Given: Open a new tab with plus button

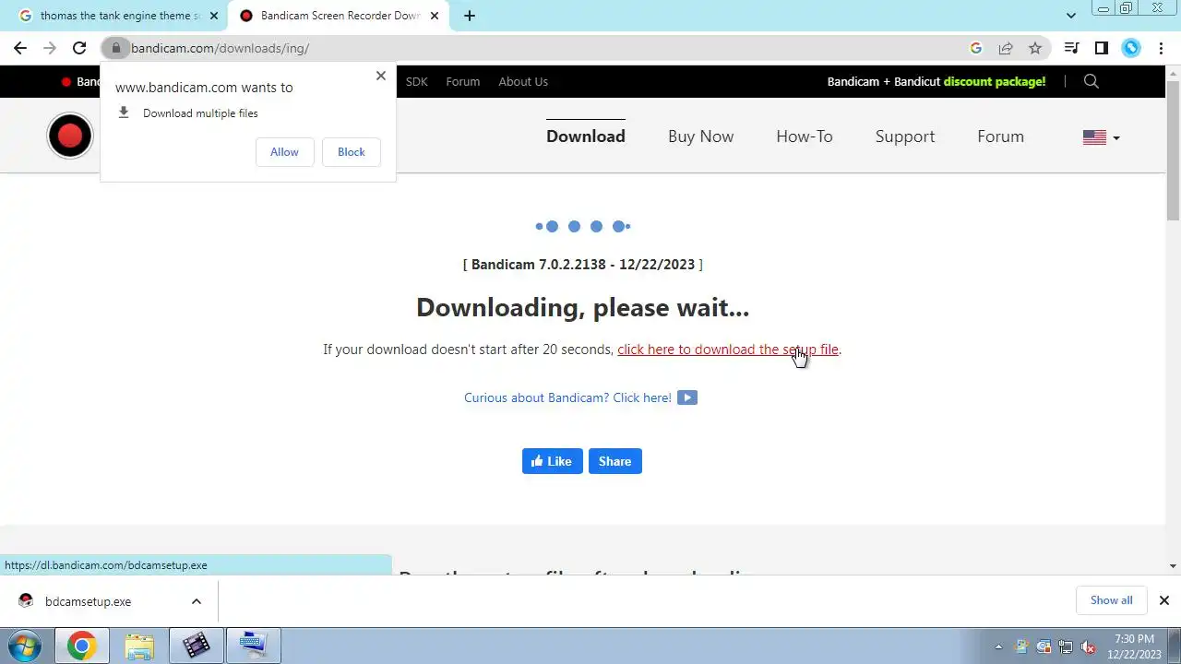Looking at the screenshot, I should coord(469,16).
